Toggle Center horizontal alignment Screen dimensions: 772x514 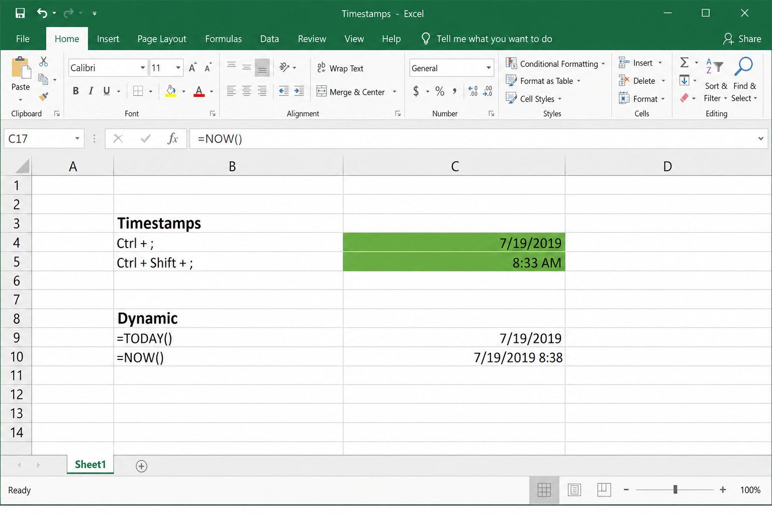click(x=247, y=91)
